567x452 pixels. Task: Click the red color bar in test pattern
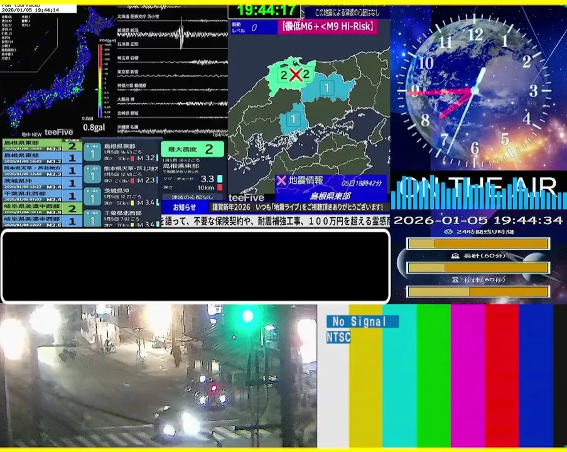click(502, 376)
